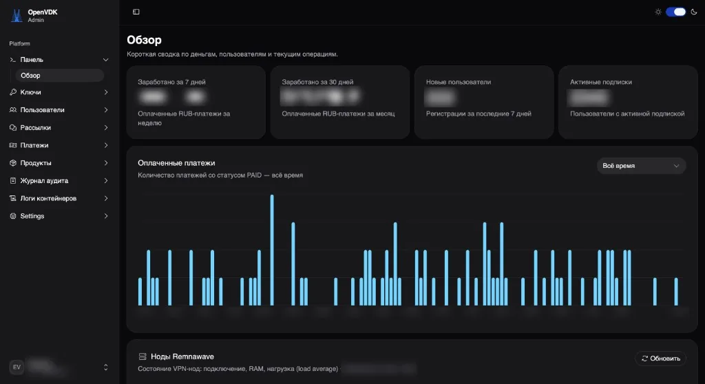The width and height of the screenshot is (705, 384).
Task: Click the Обновить button
Action: pos(660,359)
